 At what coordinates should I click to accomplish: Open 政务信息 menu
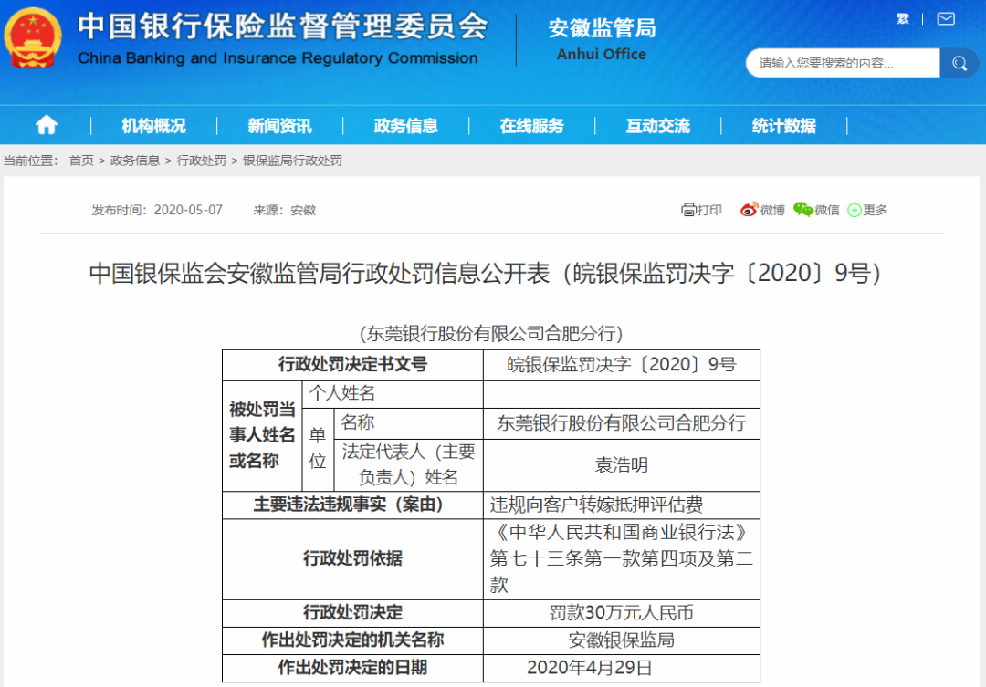(x=405, y=126)
